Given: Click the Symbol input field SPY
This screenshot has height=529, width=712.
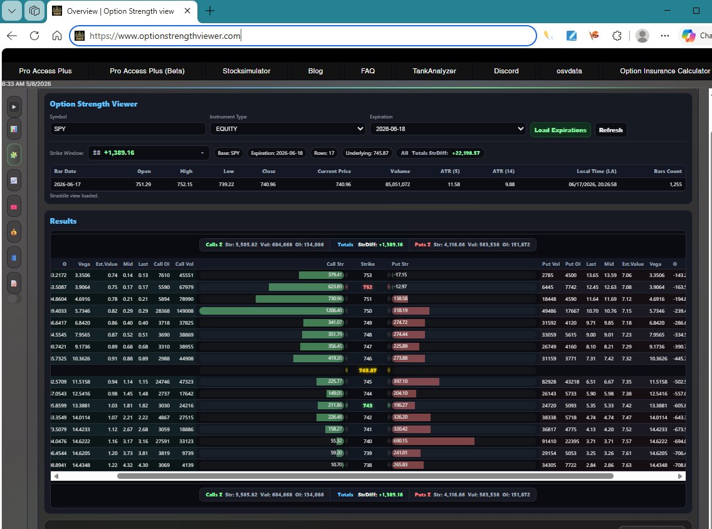Looking at the screenshot, I should 128,129.
